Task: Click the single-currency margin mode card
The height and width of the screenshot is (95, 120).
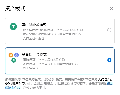Action: [x=60, y=31]
